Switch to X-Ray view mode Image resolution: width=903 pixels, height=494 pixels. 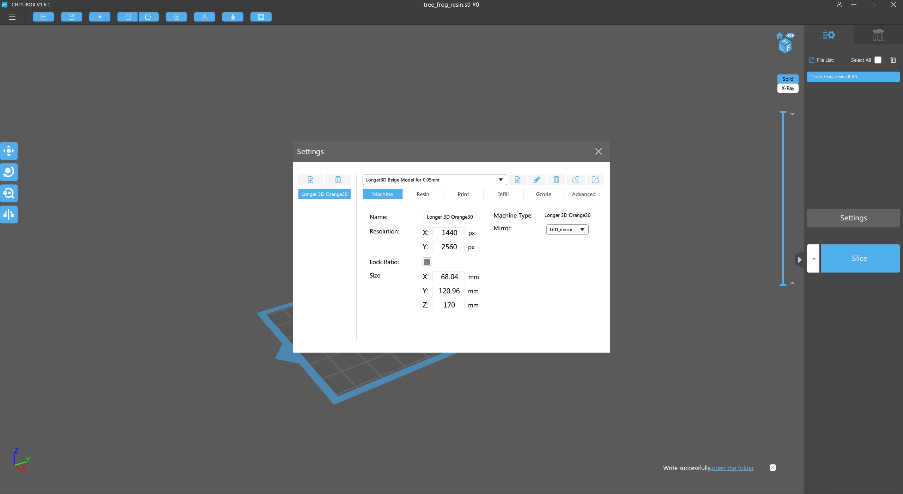coord(788,88)
